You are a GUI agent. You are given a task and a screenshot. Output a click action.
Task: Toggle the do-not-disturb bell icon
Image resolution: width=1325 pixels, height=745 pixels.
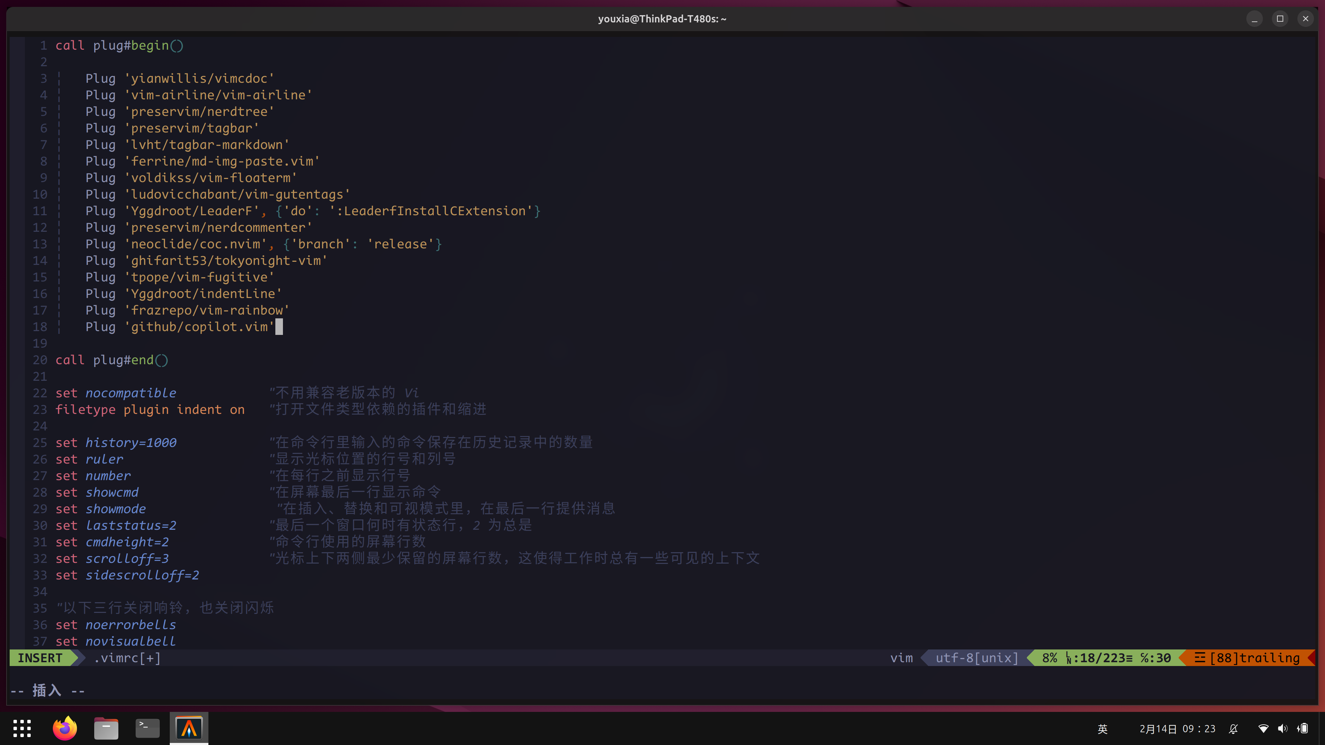1234,728
